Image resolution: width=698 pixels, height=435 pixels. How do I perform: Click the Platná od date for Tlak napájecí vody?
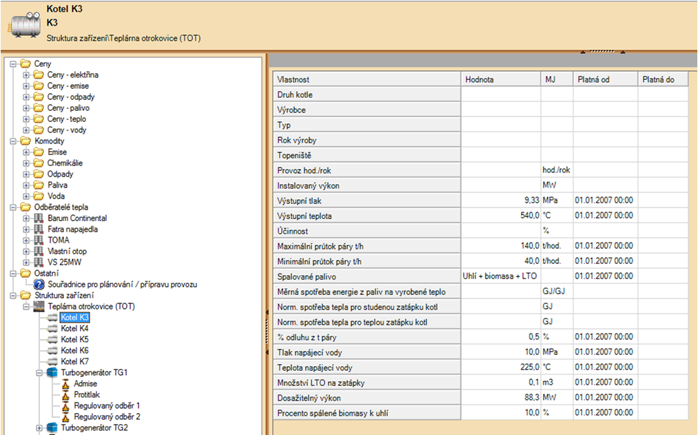click(604, 352)
